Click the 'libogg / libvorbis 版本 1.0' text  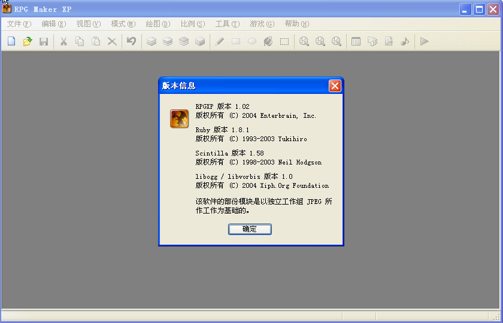point(244,176)
